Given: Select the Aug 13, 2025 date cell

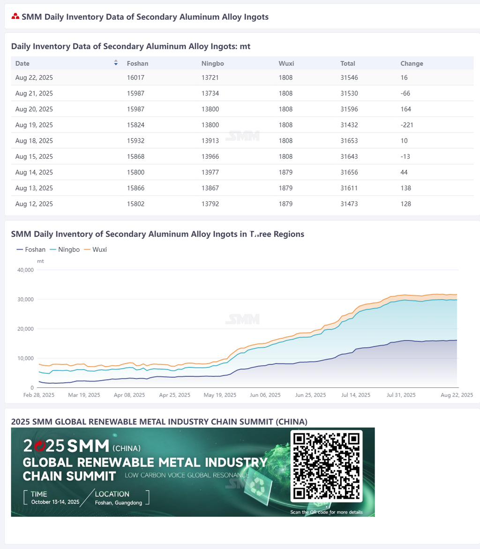Looking at the screenshot, I should pos(34,188).
